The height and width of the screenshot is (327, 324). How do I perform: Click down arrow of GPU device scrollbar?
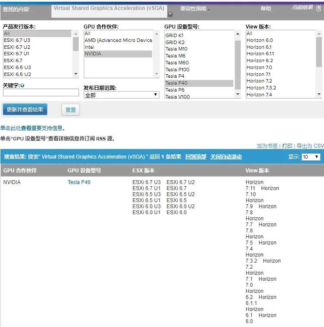tap(238, 94)
